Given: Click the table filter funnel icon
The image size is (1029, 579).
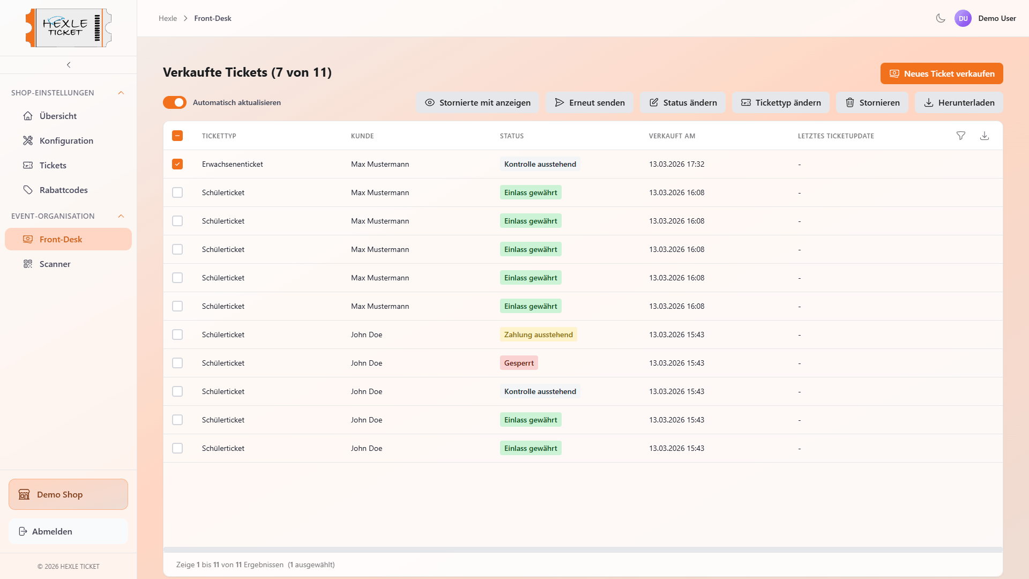Looking at the screenshot, I should [961, 136].
